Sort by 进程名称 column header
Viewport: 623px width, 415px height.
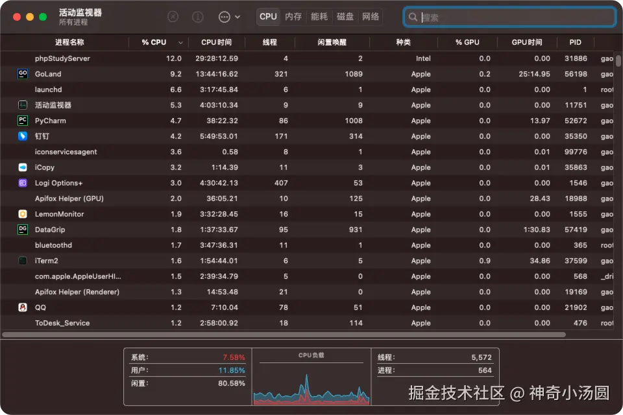coord(69,42)
